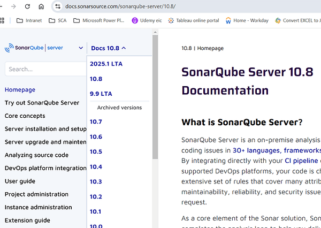Click the address bar URL

tap(120, 6)
